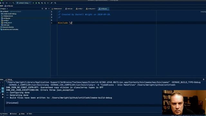The height and width of the screenshot is (116, 206).
Task: Open the CMake tool window button
Action: pyautogui.click(x=22, y=114)
